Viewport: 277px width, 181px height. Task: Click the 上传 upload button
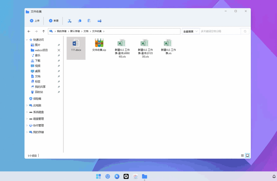pos(35,21)
